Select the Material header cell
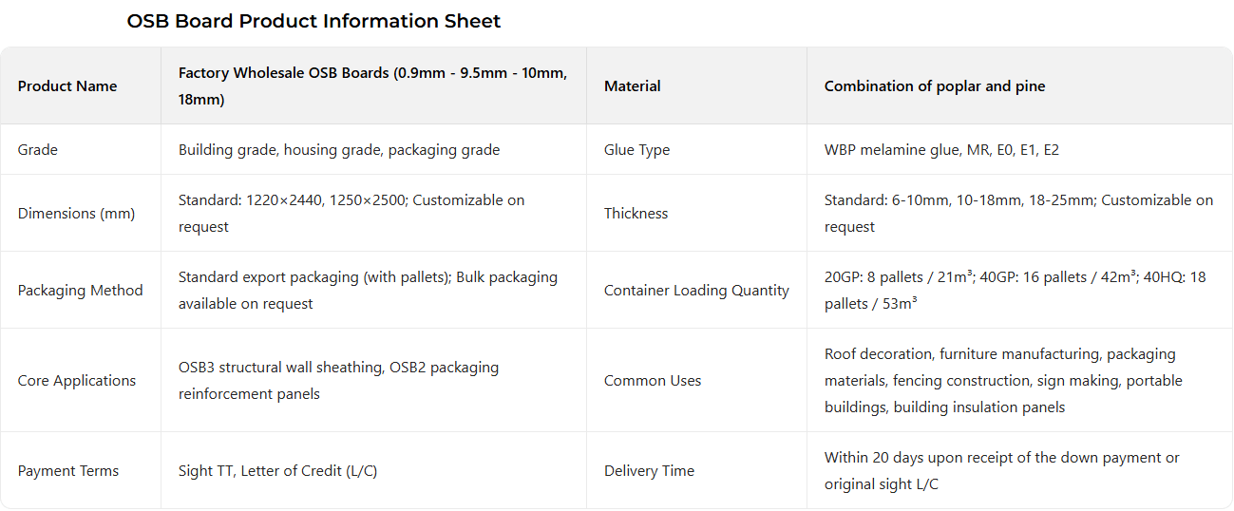Viewport: 1234px width, 511px height. (x=633, y=86)
